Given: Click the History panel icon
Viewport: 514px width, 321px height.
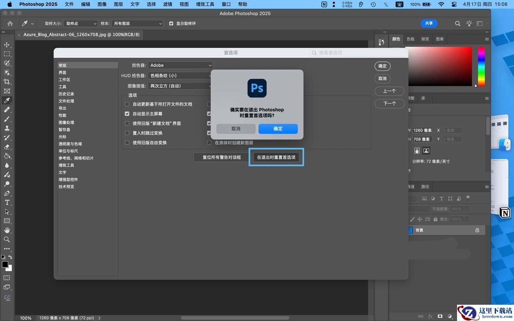Looking at the screenshot, I should pyautogui.click(x=381, y=42).
